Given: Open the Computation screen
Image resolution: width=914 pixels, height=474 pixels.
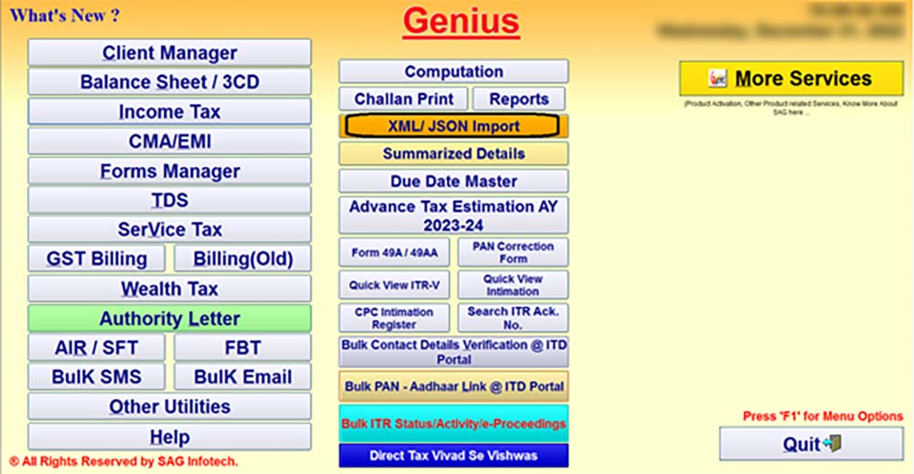Looking at the screenshot, I should (453, 71).
